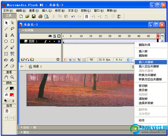Expand the 动作 - 帧 panel
The width and height of the screenshot is (168, 136).
[x=21, y=127]
